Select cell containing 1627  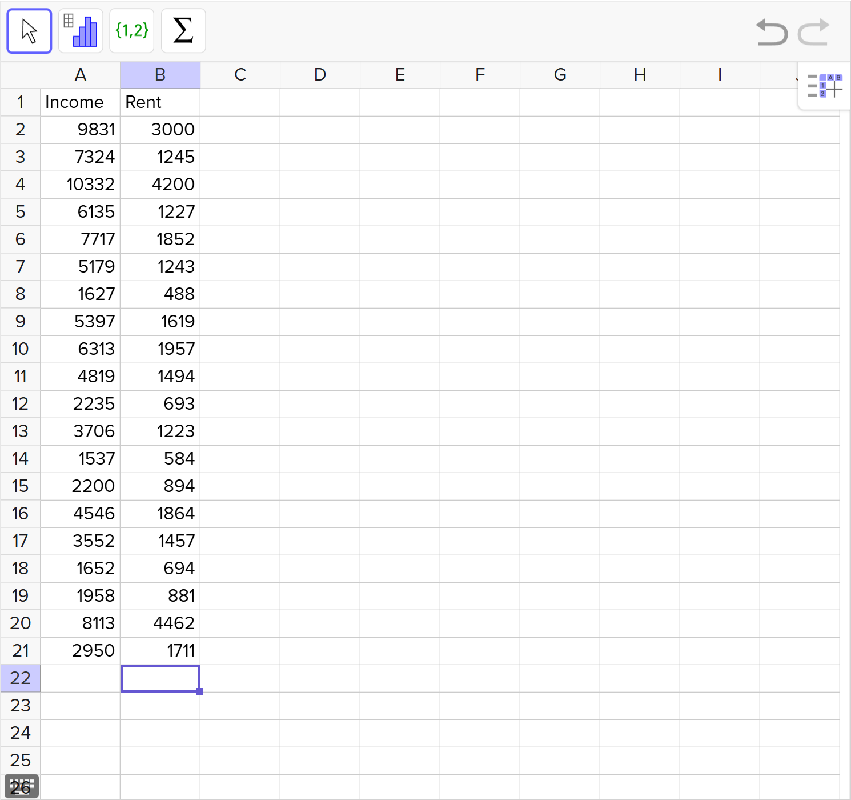[81, 294]
